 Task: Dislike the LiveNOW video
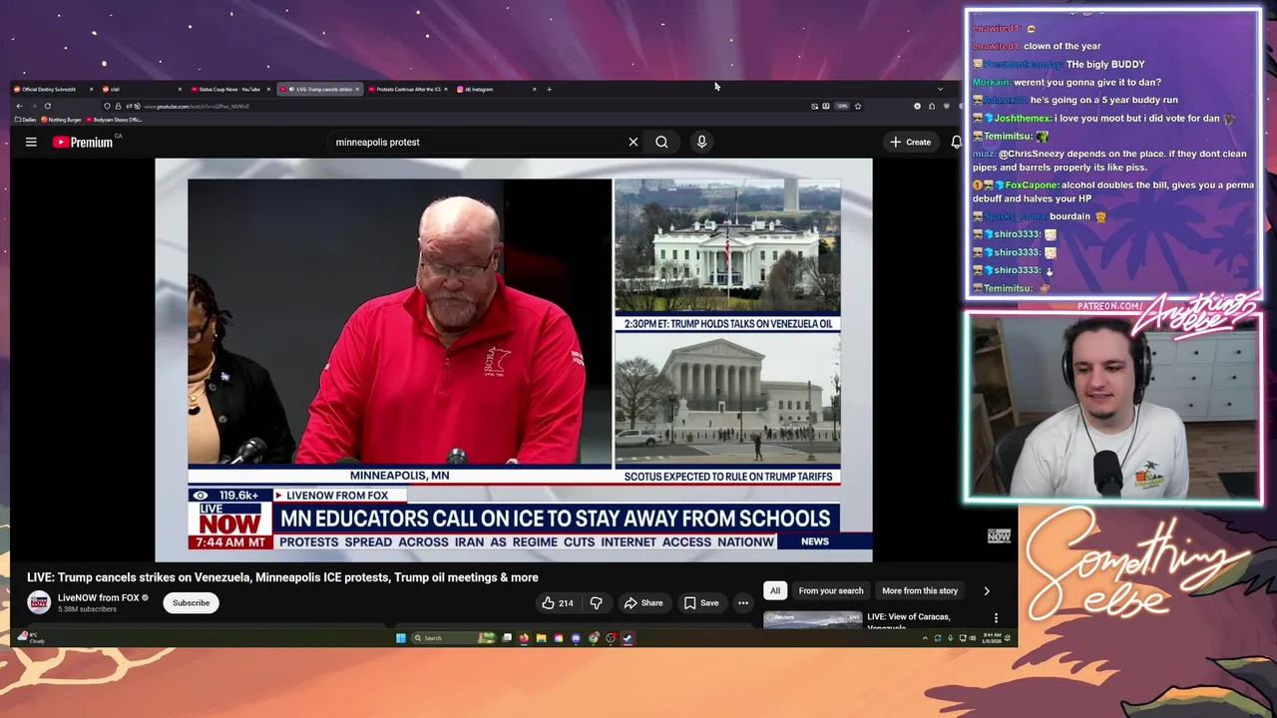tap(596, 602)
